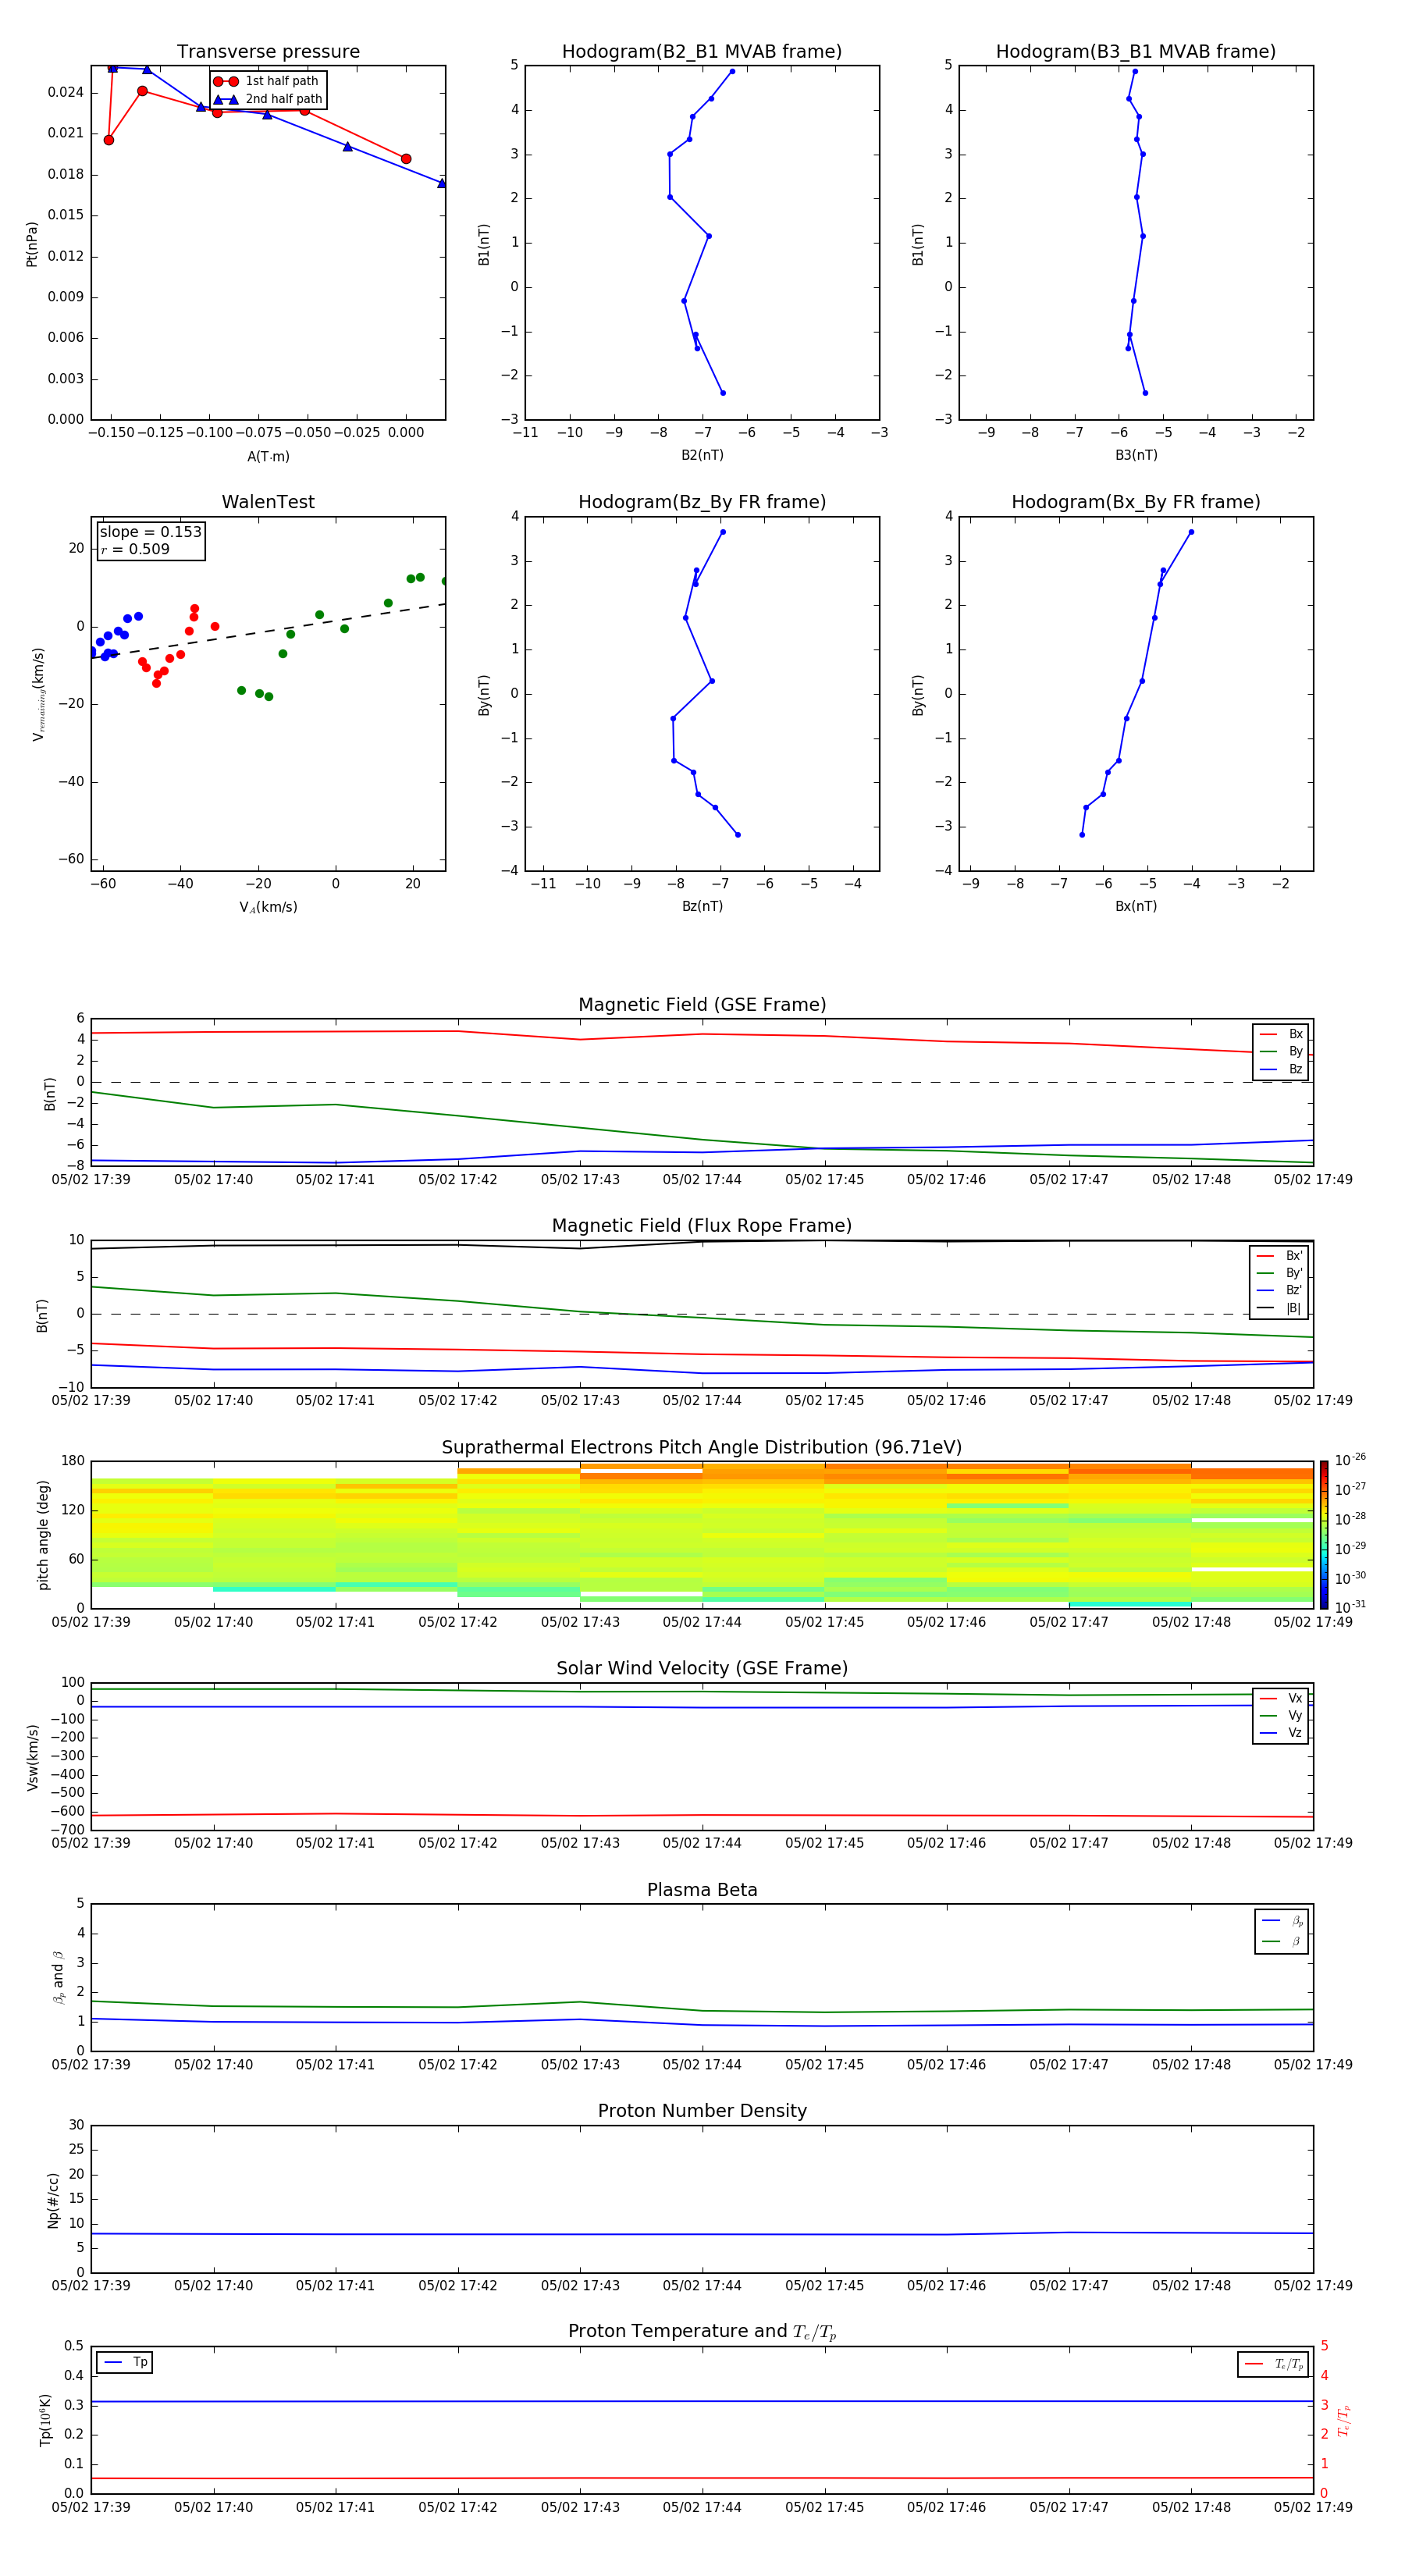Click the 'Np(#/cc)' axis label

click(x=53, y=2200)
